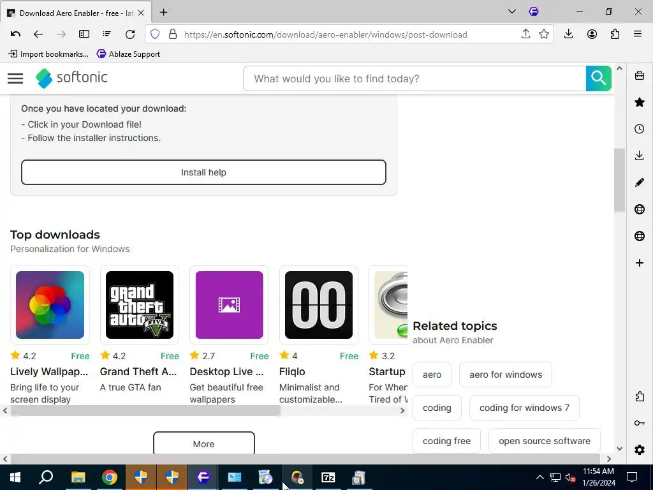Go to the Softonic home logo

click(71, 78)
